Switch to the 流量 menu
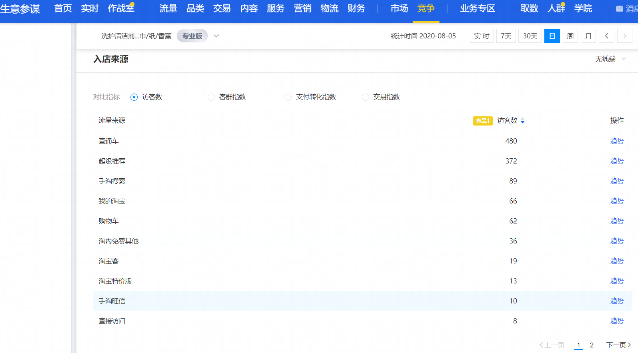The width and height of the screenshot is (638, 353). pyautogui.click(x=168, y=8)
